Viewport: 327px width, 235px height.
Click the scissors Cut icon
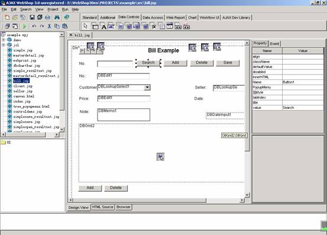point(49,26)
